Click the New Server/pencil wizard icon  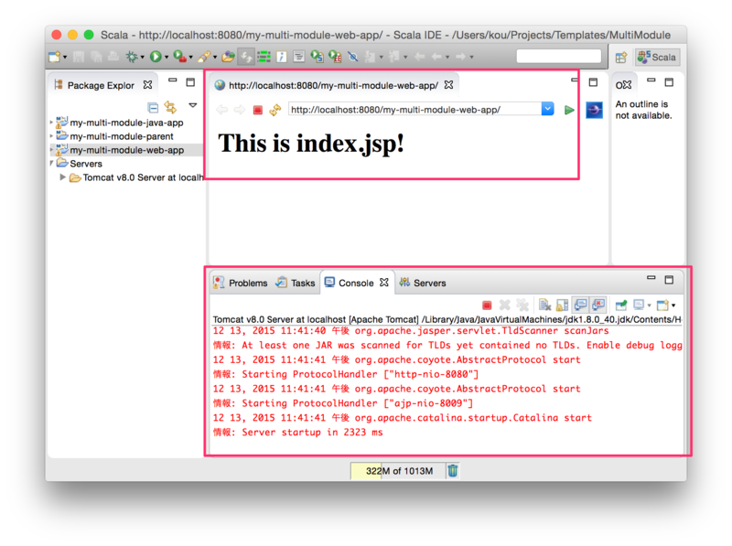point(203,57)
